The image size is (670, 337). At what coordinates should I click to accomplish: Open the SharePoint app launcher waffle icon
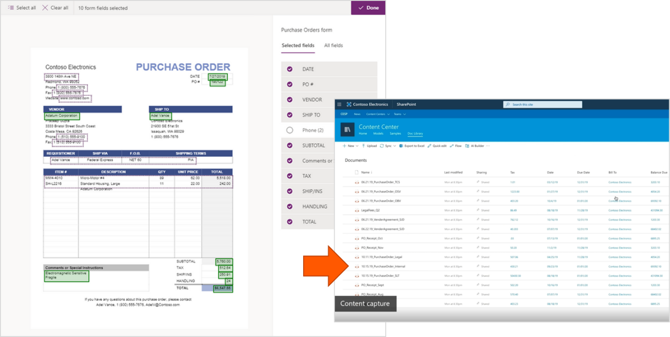[x=339, y=104]
